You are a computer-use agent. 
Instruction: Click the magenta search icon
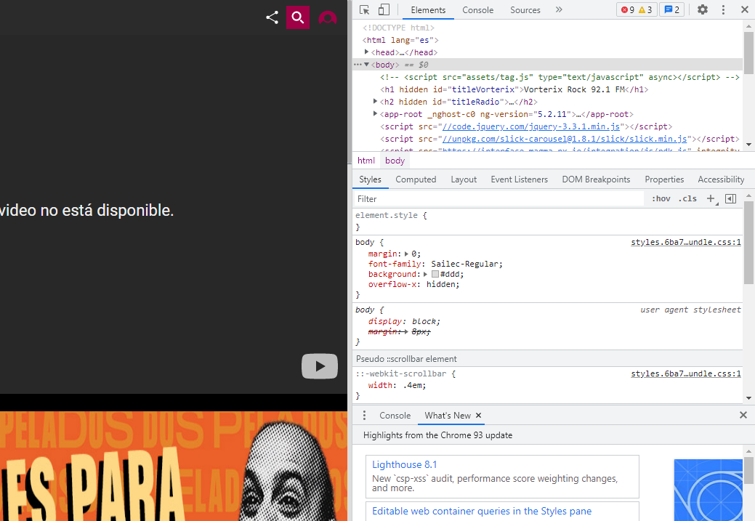[x=297, y=17]
